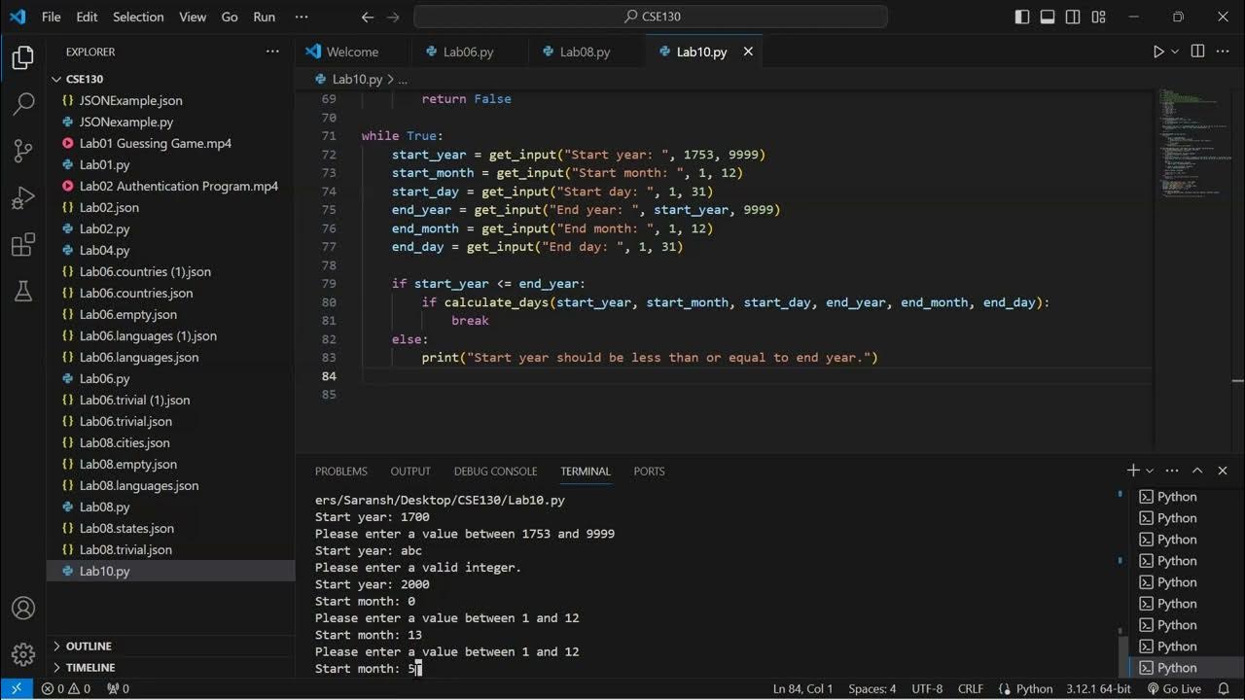Toggle primary side bar visibility
Image resolution: width=1245 pixels, height=700 pixels.
point(1021,17)
